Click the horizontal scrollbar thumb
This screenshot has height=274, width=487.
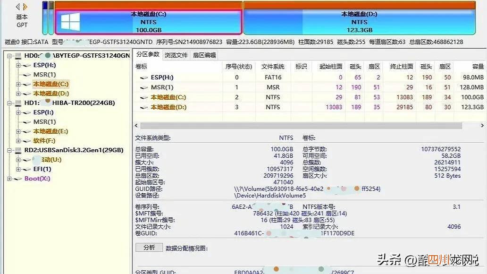pos(301,126)
